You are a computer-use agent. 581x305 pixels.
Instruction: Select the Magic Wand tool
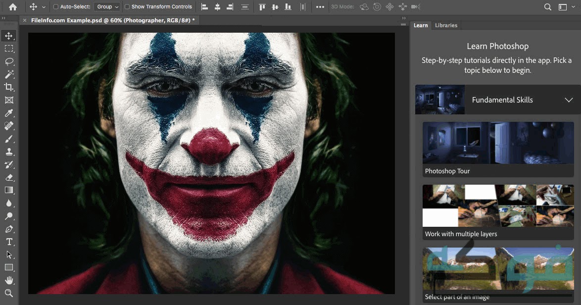[x=9, y=74]
